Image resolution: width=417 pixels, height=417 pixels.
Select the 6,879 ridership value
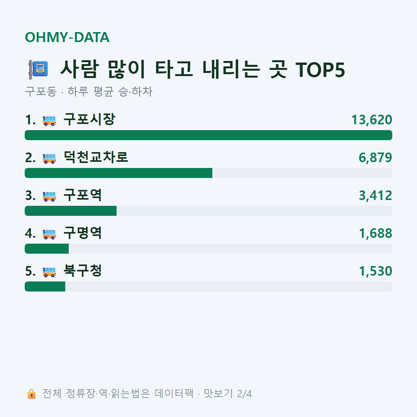[375, 158]
